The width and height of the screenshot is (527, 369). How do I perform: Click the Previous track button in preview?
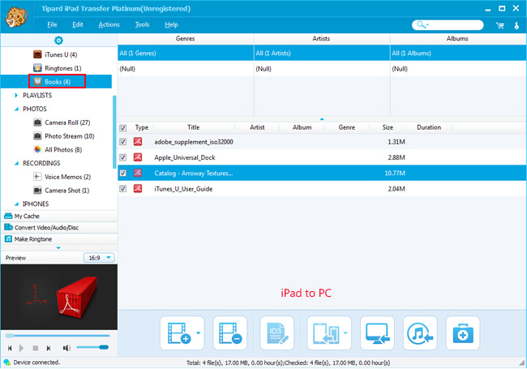coord(10,348)
